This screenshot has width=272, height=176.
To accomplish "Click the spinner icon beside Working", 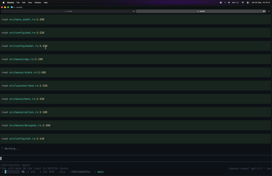I will [2, 148].
